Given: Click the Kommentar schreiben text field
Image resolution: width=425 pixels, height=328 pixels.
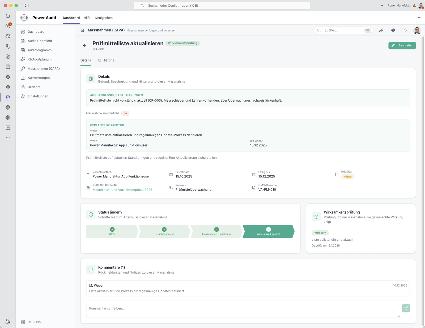Looking at the screenshot, I should pyautogui.click(x=243, y=311).
